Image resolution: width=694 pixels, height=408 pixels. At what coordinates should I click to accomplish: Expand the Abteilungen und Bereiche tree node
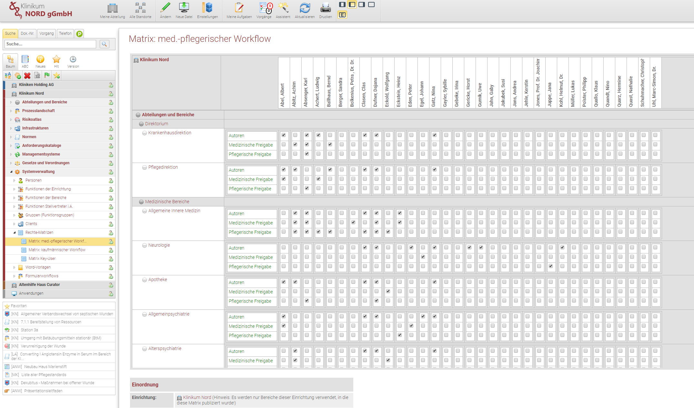[11, 102]
